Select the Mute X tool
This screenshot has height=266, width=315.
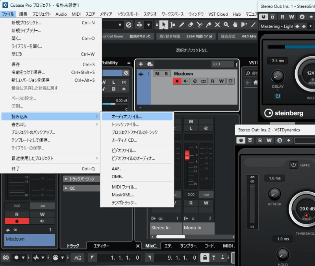coord(217,25)
